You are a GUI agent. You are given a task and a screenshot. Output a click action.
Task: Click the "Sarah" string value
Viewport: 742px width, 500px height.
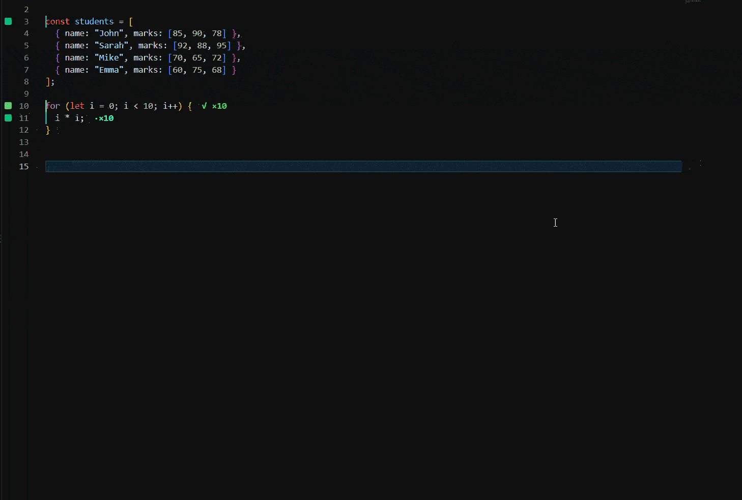pyautogui.click(x=111, y=46)
